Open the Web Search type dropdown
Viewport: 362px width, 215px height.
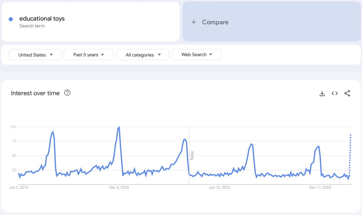click(x=197, y=55)
